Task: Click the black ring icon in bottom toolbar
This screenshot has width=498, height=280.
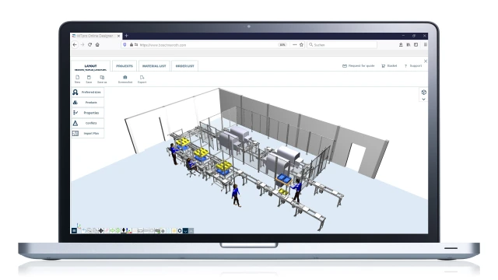Action: coord(180,231)
